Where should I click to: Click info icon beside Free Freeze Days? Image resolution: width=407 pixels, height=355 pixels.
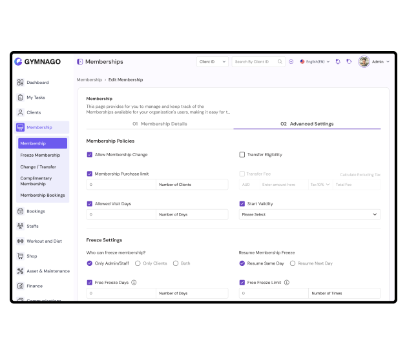tap(134, 283)
